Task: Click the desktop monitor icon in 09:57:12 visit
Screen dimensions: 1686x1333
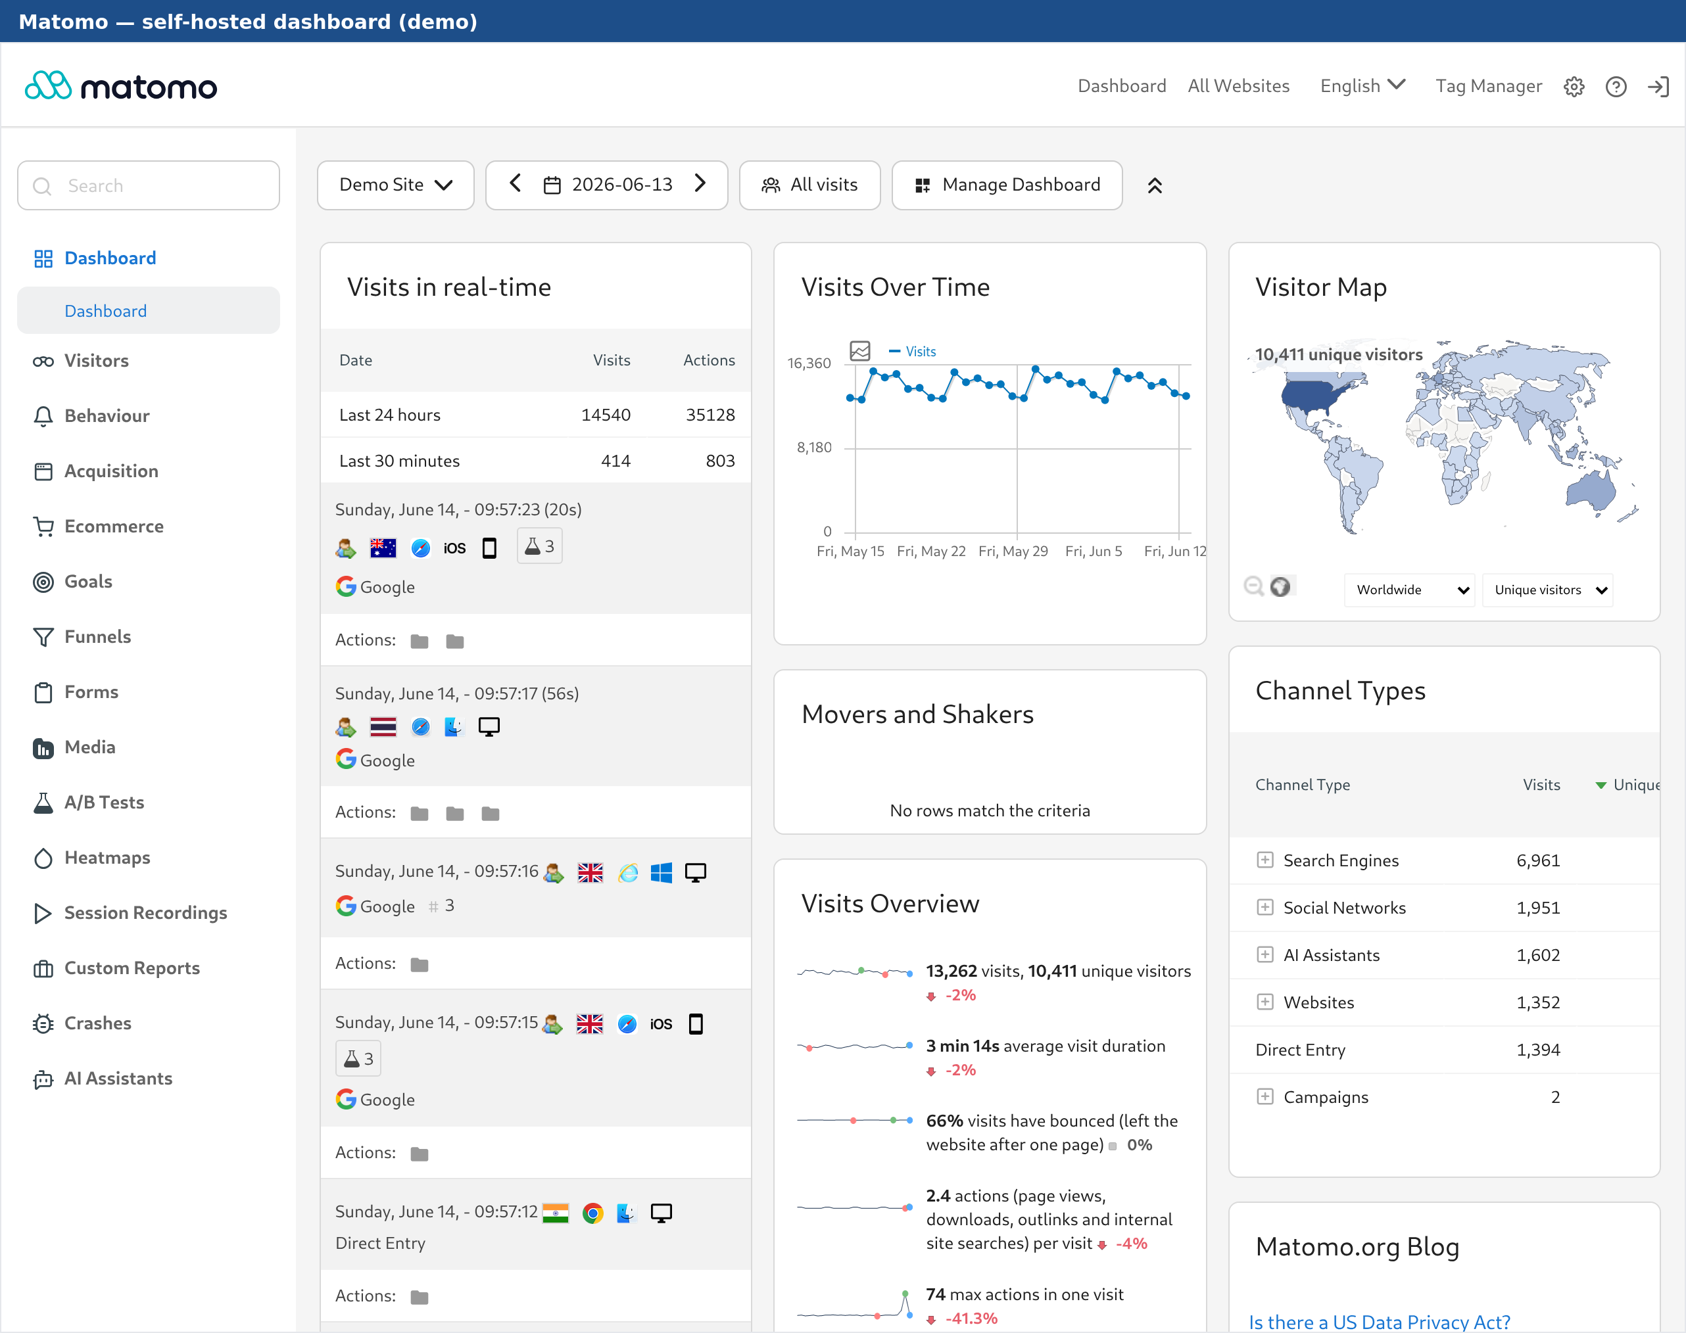Action: [x=661, y=1213]
